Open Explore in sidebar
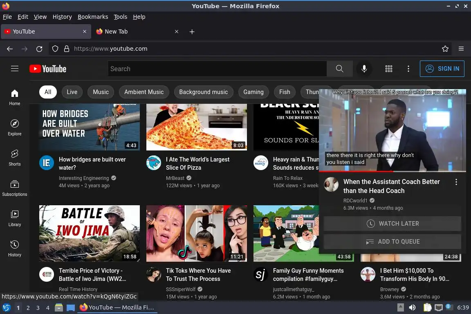The height and width of the screenshot is (314, 471). pos(15,128)
